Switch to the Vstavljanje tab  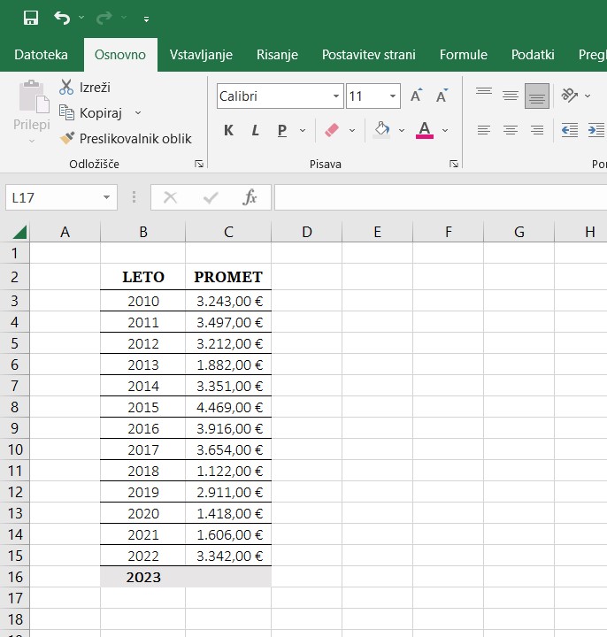click(x=201, y=55)
